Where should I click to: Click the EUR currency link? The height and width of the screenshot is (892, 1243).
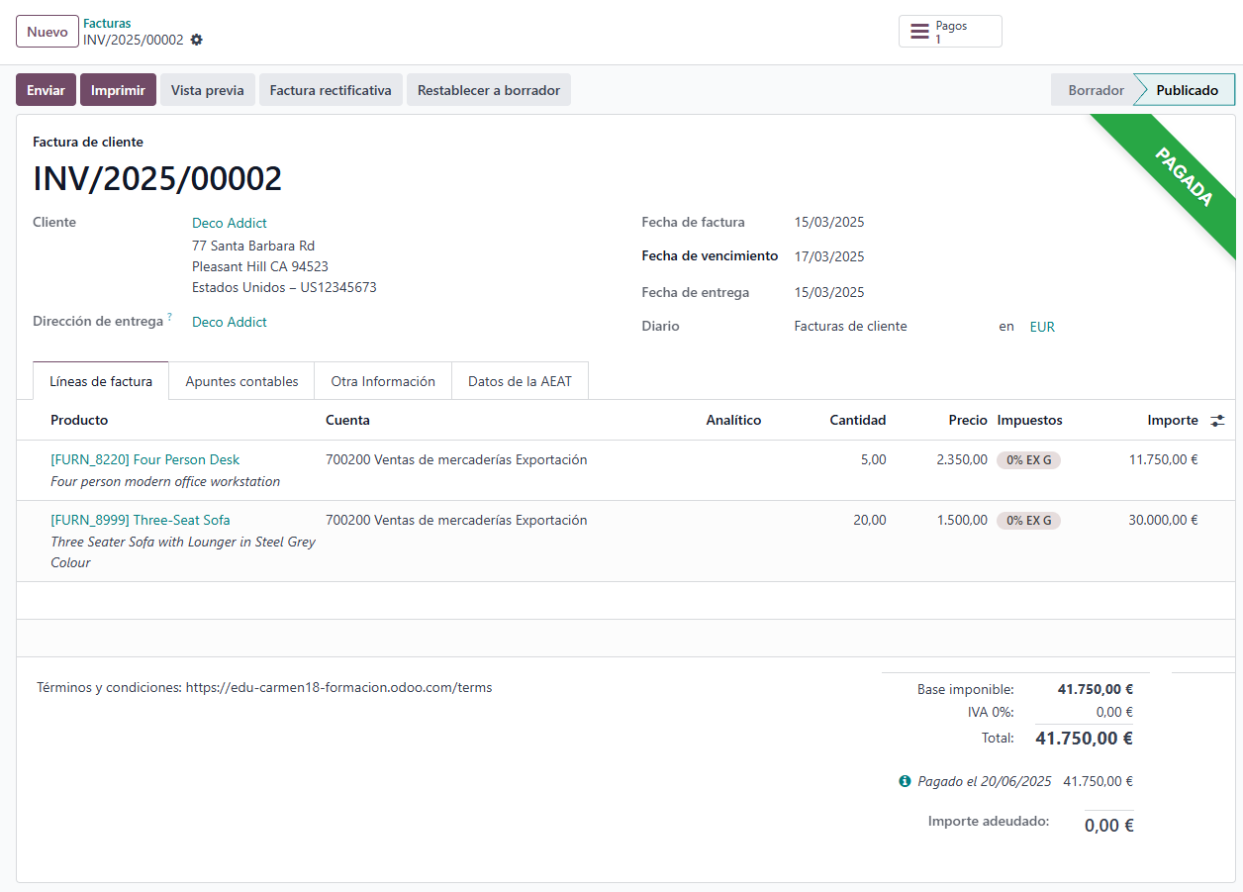pyautogui.click(x=1042, y=327)
